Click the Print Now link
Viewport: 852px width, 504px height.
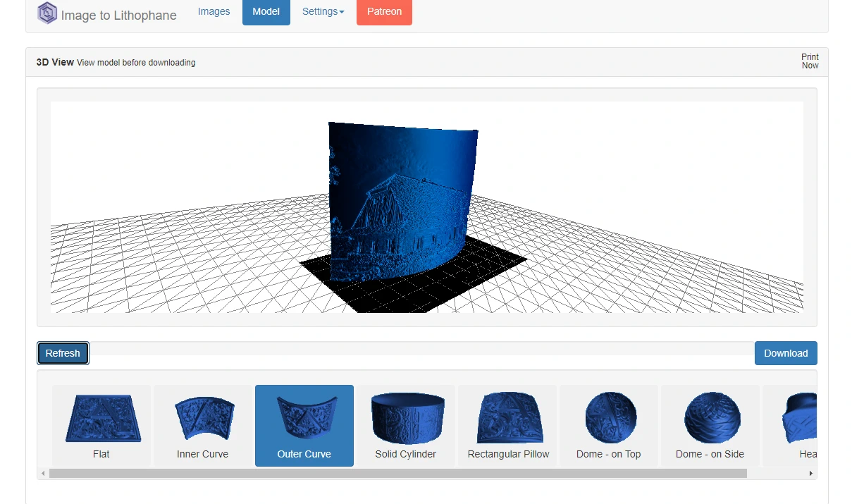coord(810,61)
